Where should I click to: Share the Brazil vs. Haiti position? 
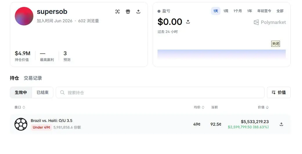tap(281, 124)
